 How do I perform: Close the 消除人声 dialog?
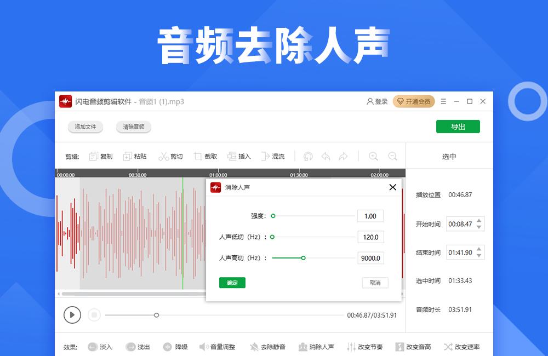(393, 187)
